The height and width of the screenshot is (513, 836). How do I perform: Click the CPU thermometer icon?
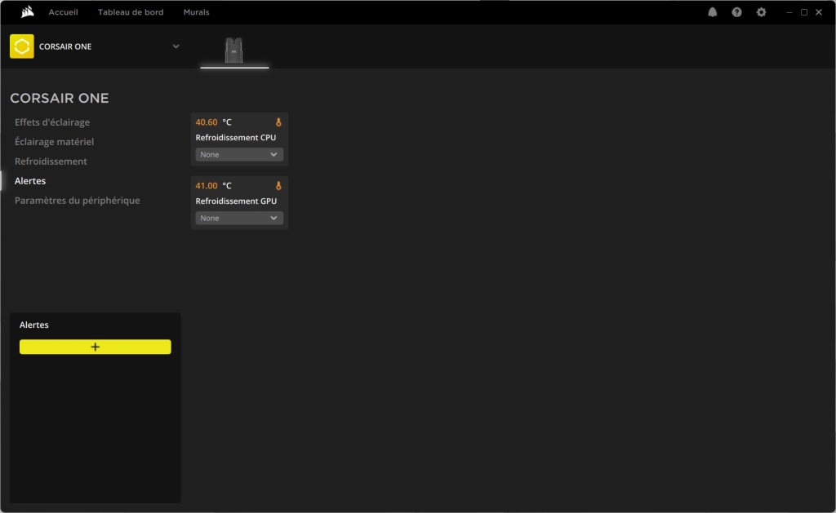(278, 122)
